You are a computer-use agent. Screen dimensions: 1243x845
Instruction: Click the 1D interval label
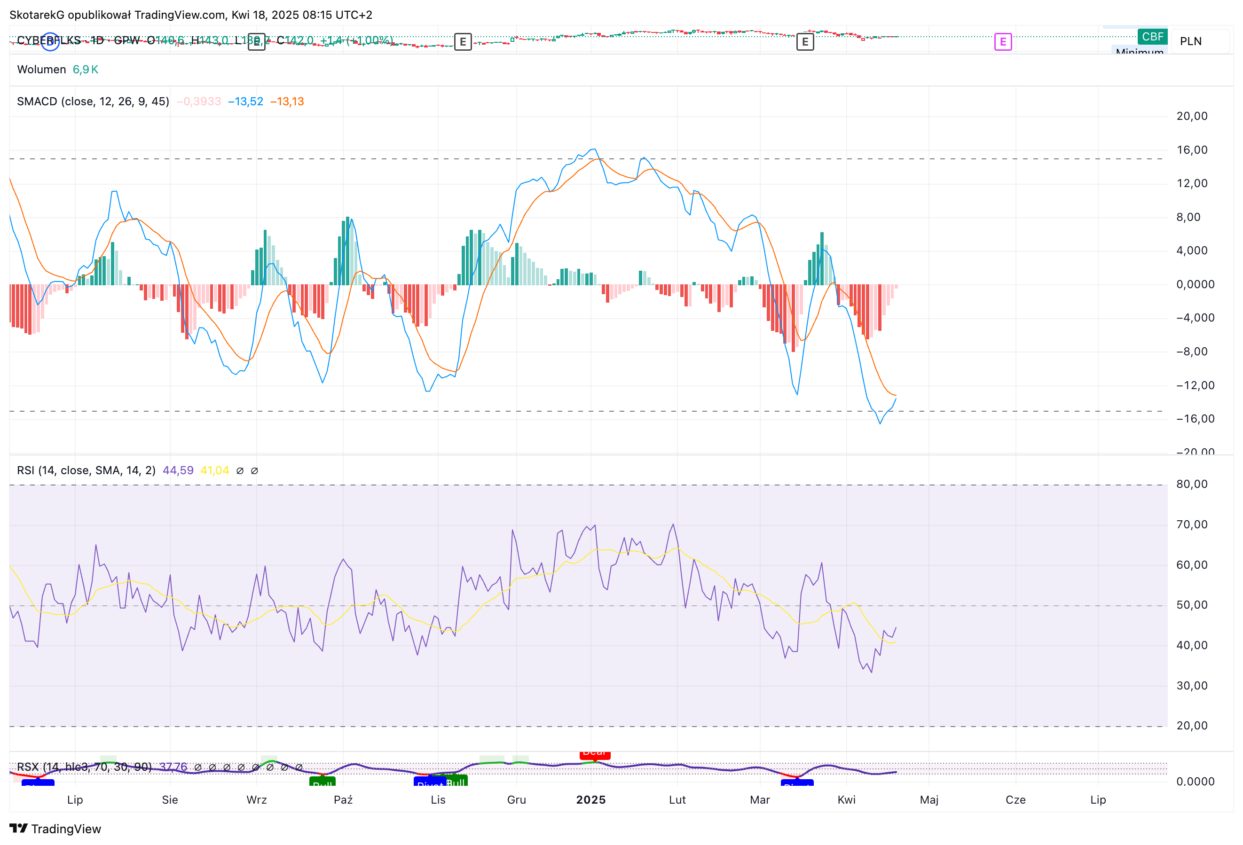(97, 40)
